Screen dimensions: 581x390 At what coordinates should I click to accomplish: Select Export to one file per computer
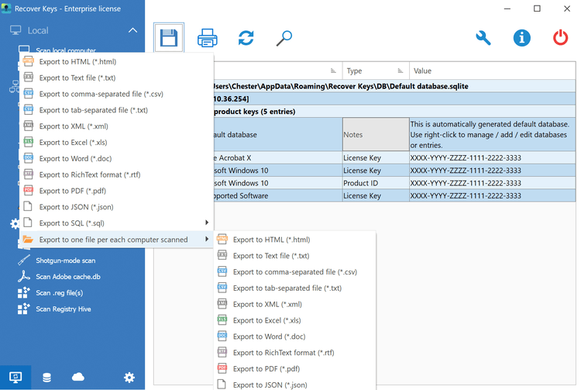click(x=113, y=240)
